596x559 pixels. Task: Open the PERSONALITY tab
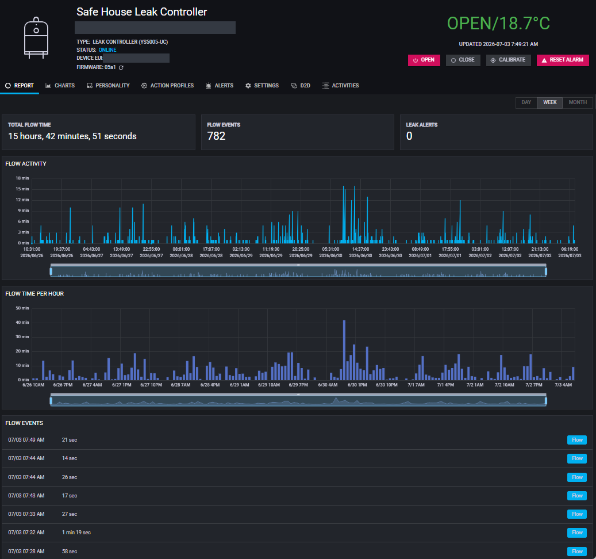tap(108, 86)
